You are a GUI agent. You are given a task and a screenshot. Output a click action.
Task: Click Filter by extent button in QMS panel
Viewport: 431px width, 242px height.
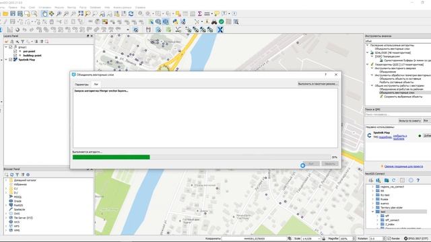pos(409,121)
